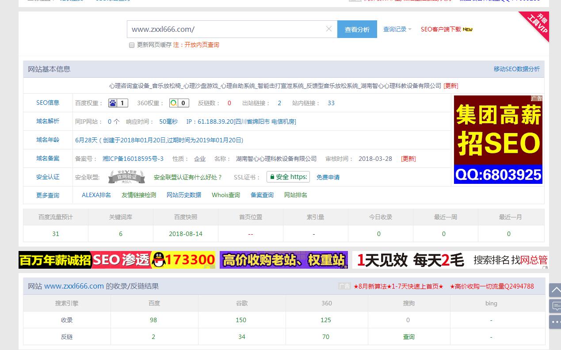Screen dimensions: 561x350
Task: Open the 友情链接检测 link
Action: pos(139,195)
